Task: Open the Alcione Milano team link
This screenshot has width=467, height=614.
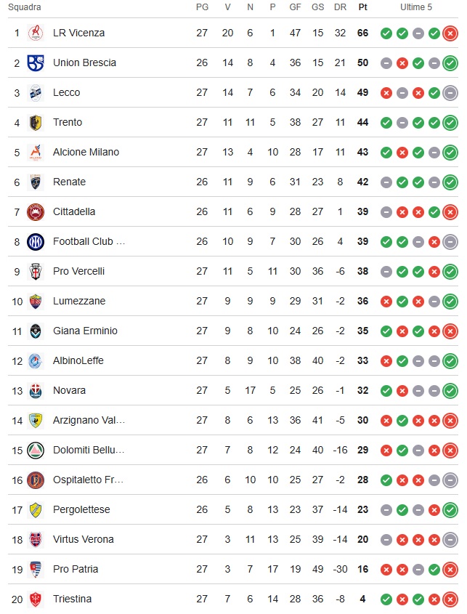Action: click(x=86, y=152)
